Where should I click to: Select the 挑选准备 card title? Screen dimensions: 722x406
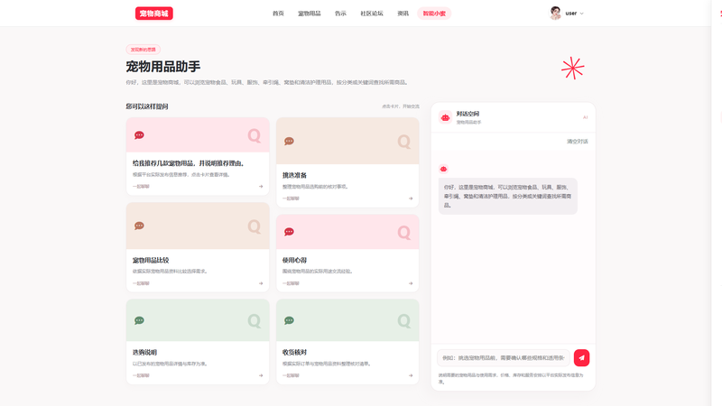click(x=294, y=175)
